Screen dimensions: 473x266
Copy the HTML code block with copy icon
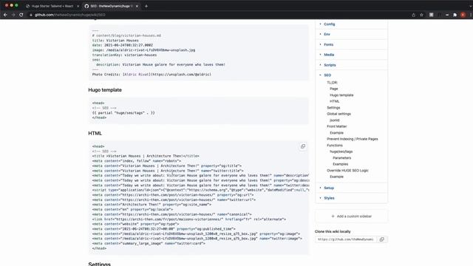[303, 146]
